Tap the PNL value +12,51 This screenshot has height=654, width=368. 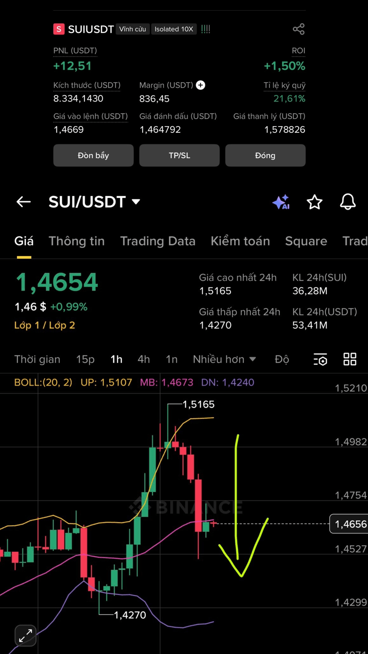(x=72, y=66)
